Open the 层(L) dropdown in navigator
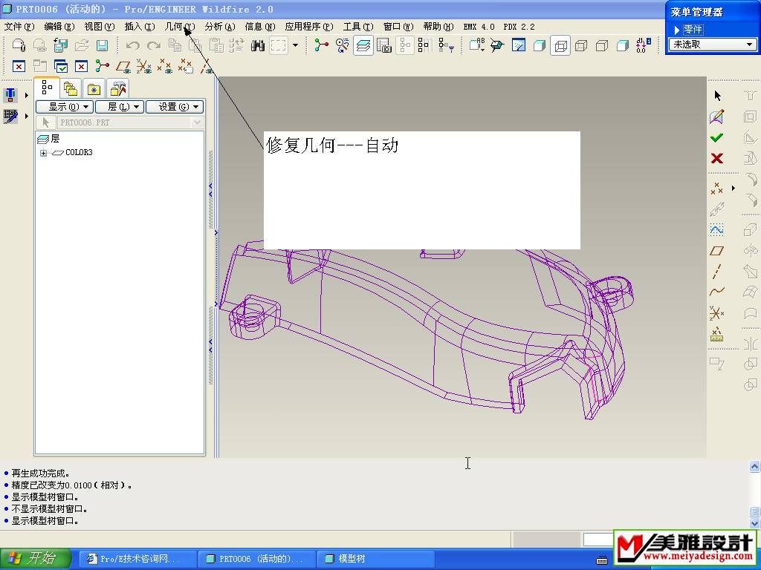This screenshot has height=570, width=761. click(120, 107)
